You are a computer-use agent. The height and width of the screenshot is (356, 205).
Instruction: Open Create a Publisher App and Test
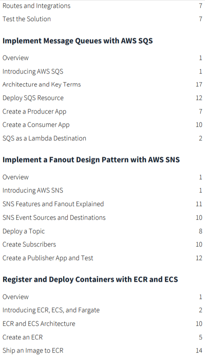click(48, 258)
